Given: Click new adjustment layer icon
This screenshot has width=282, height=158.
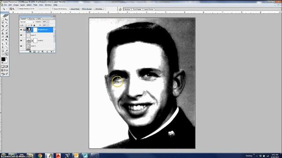Looking at the screenshot, I should coord(43,52).
